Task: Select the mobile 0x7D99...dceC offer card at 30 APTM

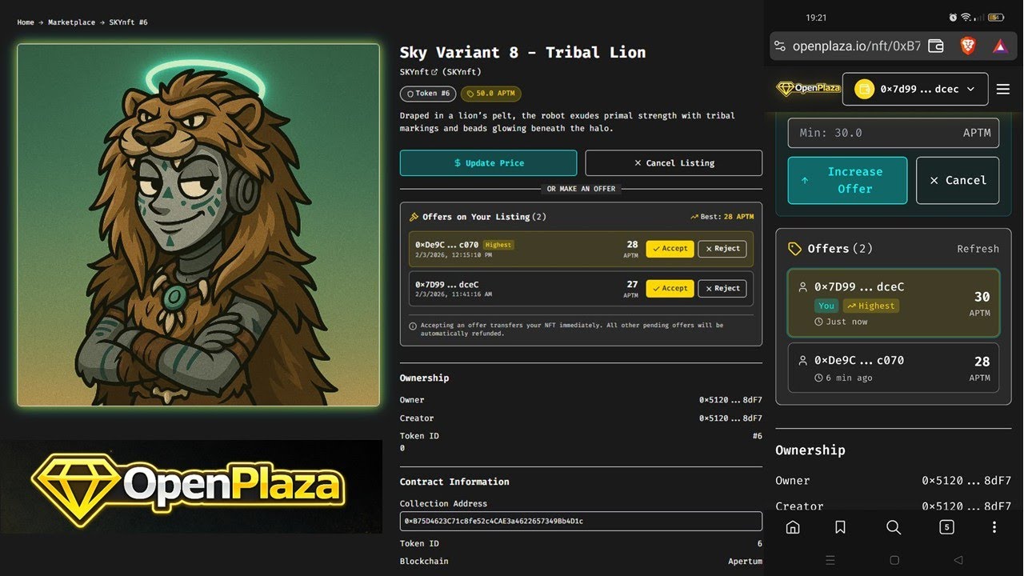Action: click(x=894, y=302)
